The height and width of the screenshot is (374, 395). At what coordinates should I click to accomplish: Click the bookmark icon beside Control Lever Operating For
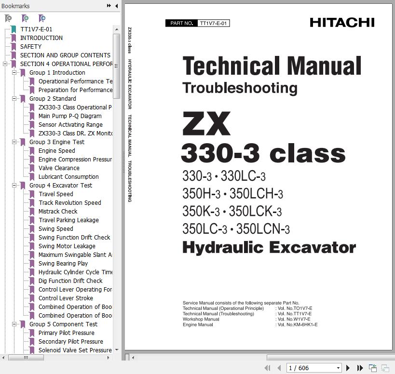tap(32, 290)
